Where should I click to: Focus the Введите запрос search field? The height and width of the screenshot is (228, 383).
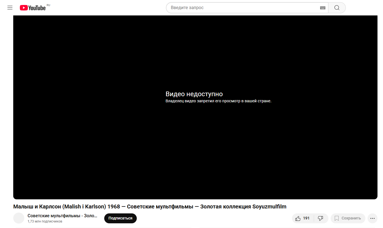pos(243,8)
